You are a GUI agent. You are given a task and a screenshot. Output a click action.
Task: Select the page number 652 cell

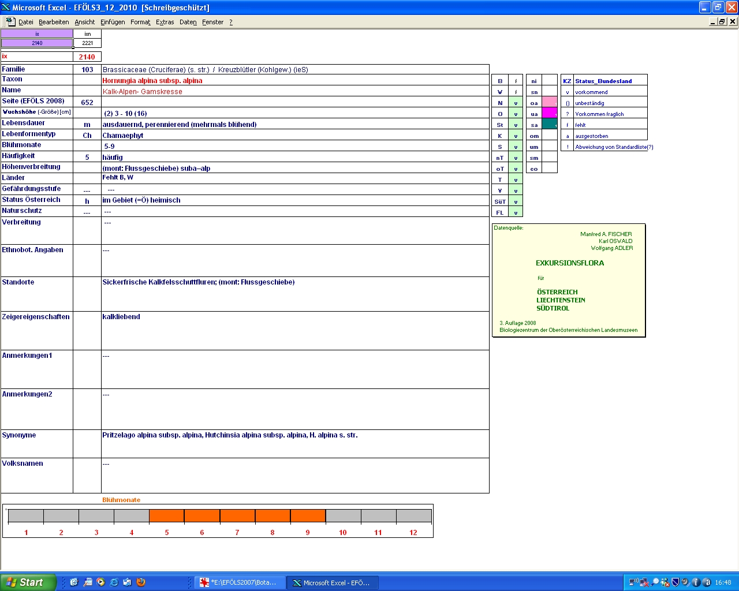[87, 102]
